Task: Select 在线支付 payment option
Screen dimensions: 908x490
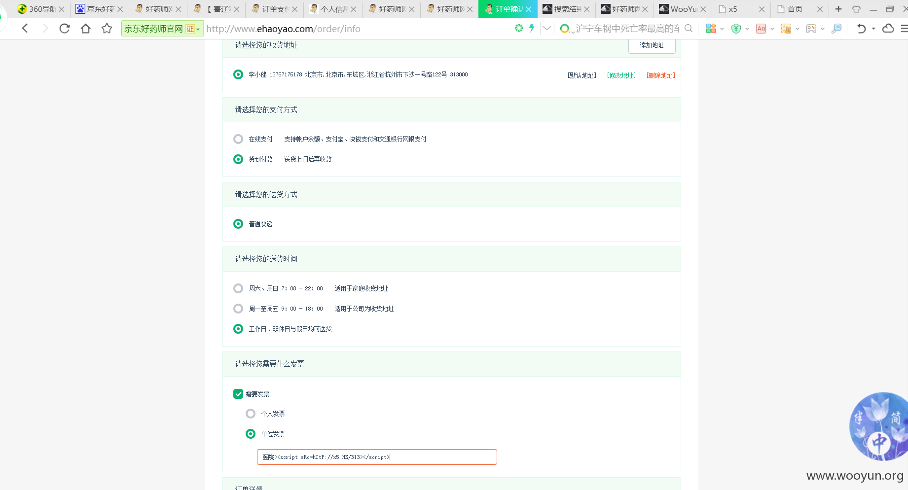Action: 238,139
